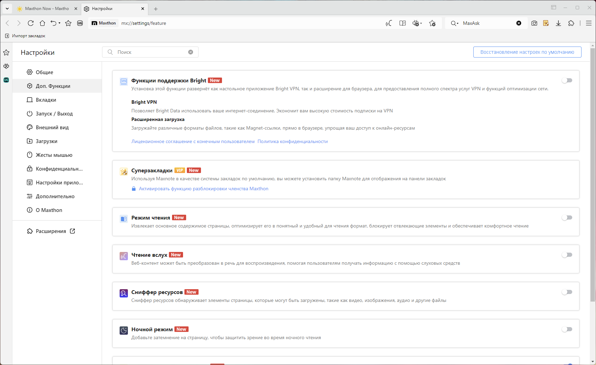Click the Ночной режим moon icon

coord(124,330)
